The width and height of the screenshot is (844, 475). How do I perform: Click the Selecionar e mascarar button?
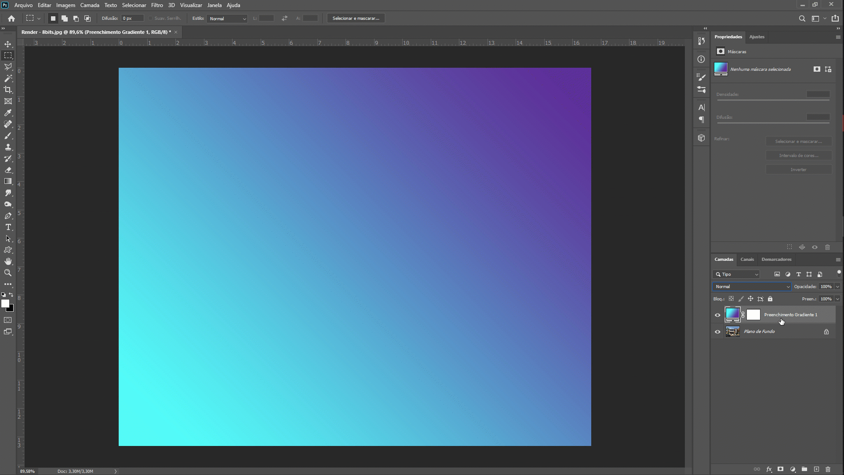356,18
